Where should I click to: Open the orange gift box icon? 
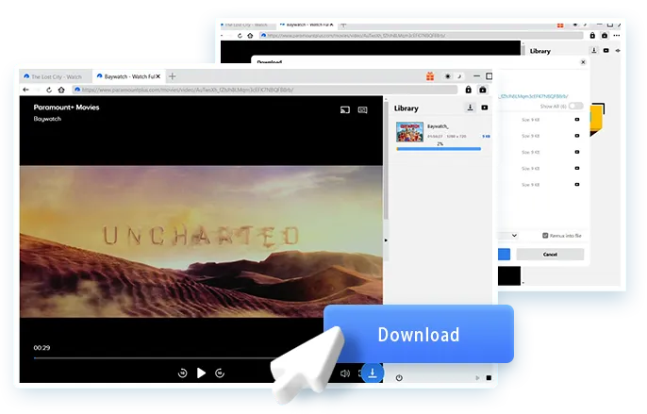click(x=430, y=76)
